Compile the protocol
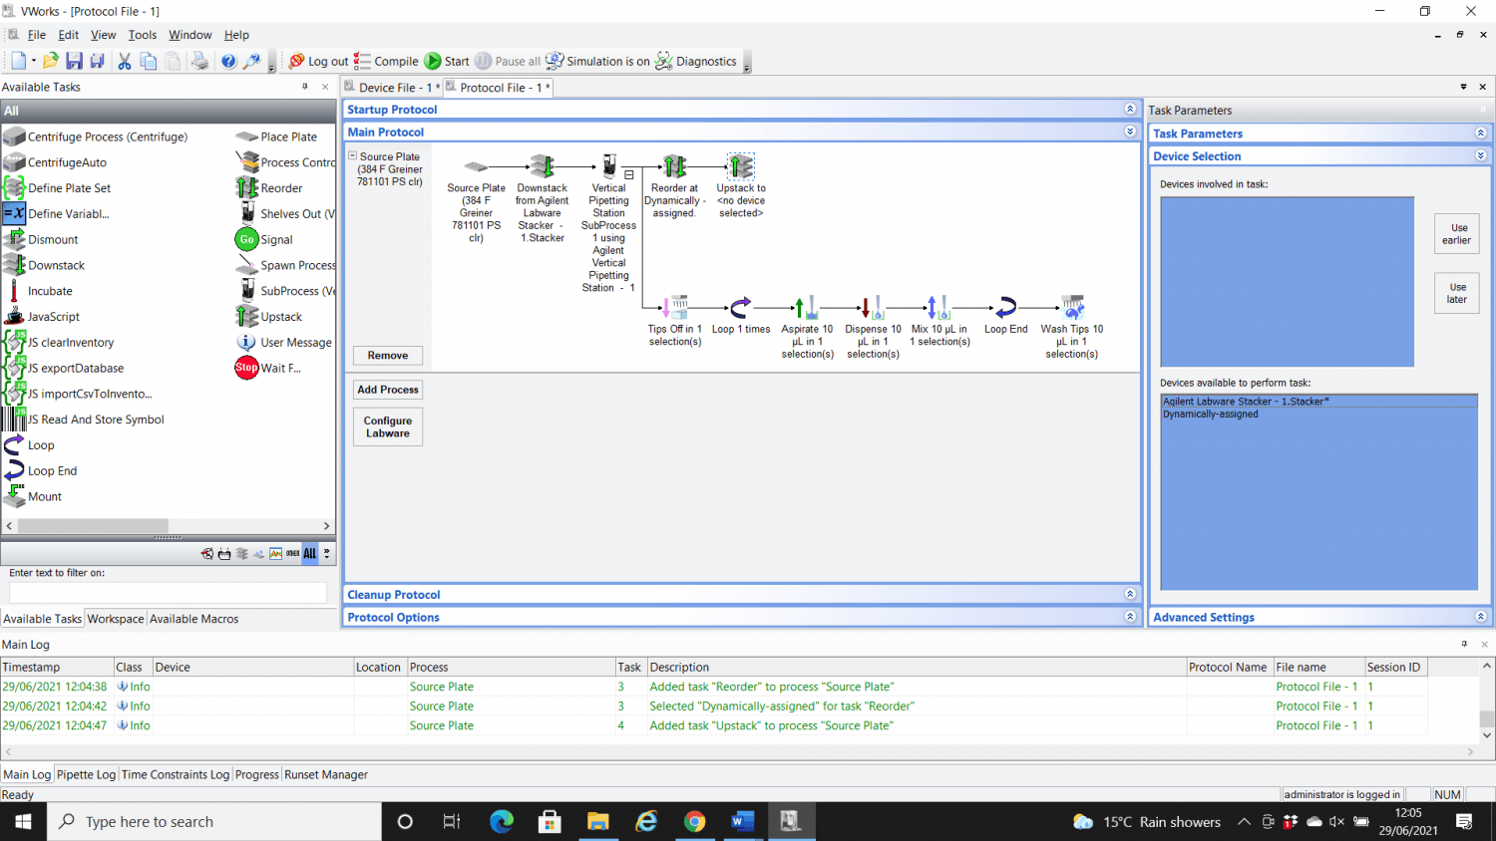 point(386,62)
